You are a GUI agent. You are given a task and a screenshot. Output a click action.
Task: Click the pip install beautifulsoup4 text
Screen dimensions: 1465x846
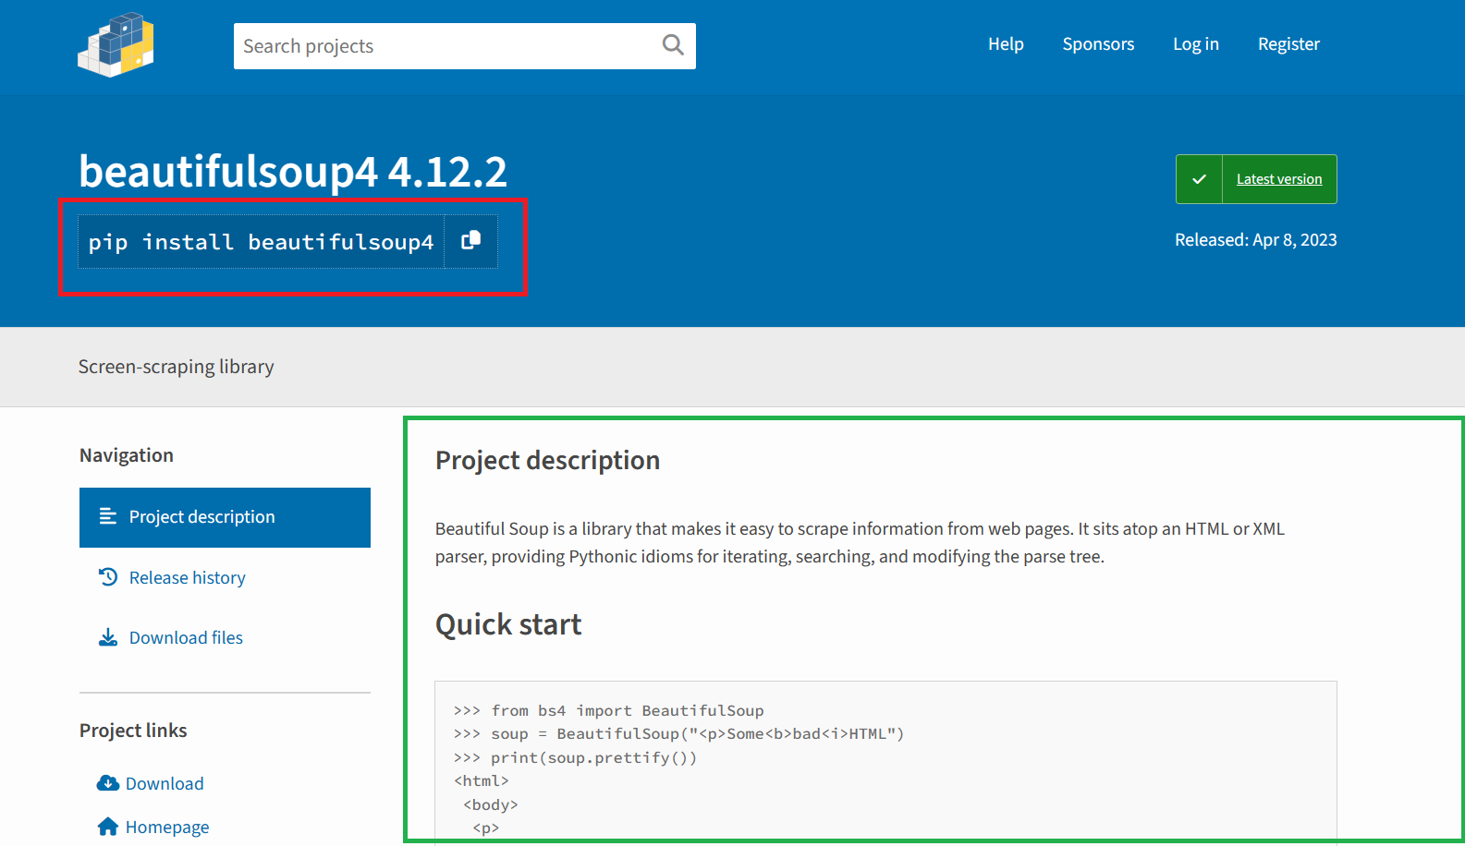(x=261, y=242)
